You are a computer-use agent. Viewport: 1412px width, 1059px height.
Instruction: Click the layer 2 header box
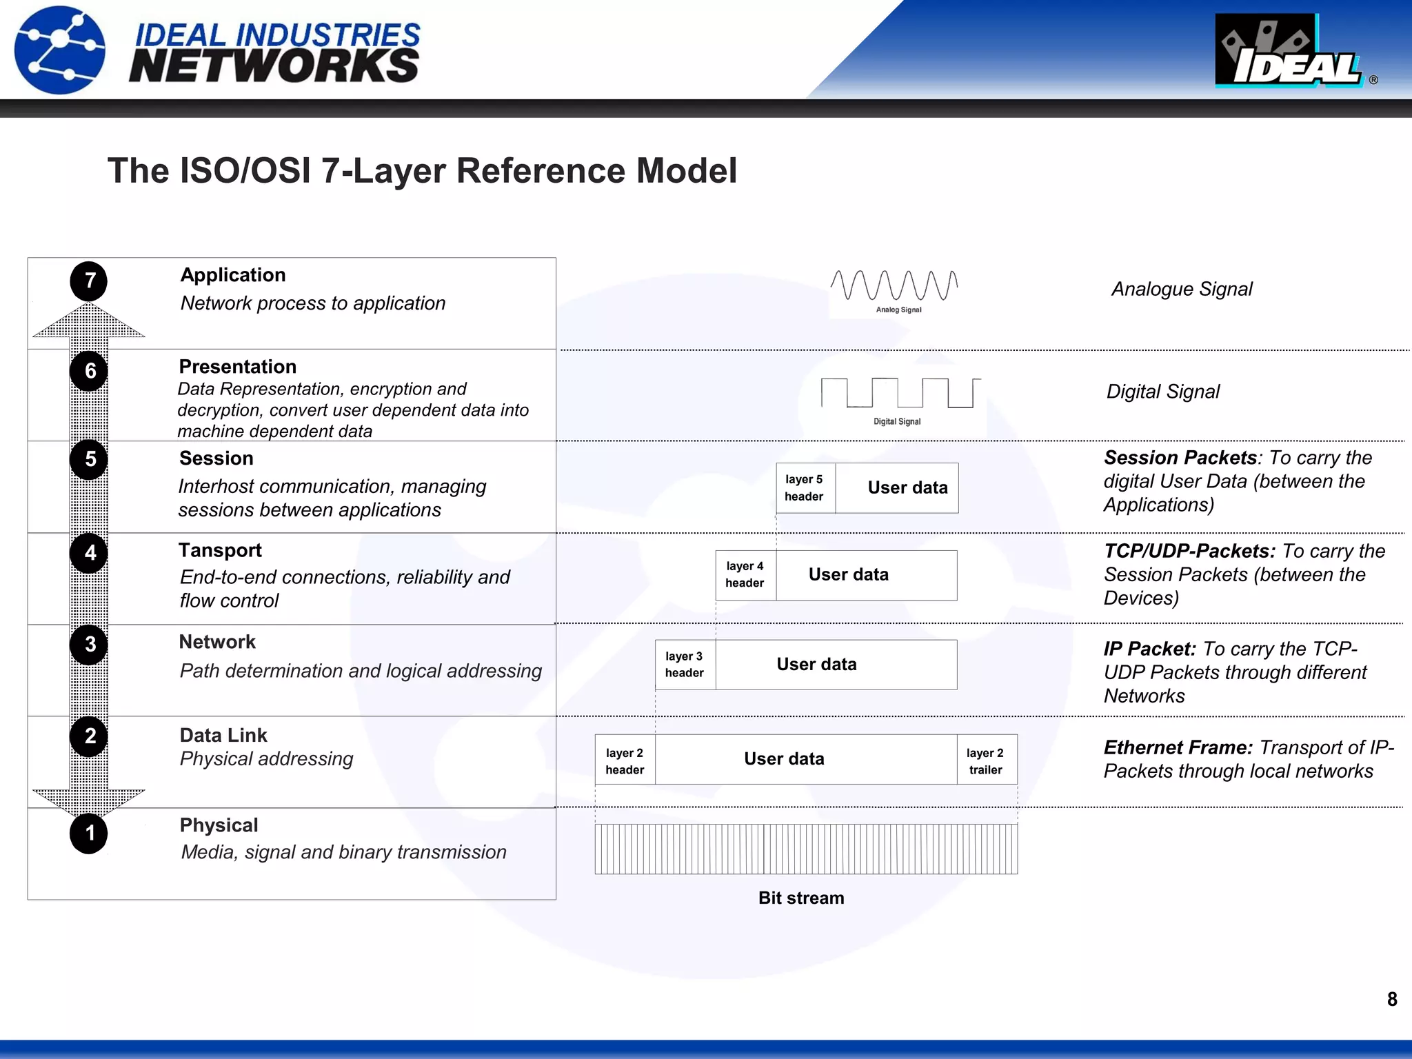(625, 760)
